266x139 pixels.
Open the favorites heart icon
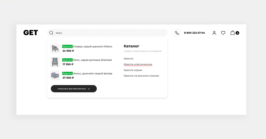(223, 33)
